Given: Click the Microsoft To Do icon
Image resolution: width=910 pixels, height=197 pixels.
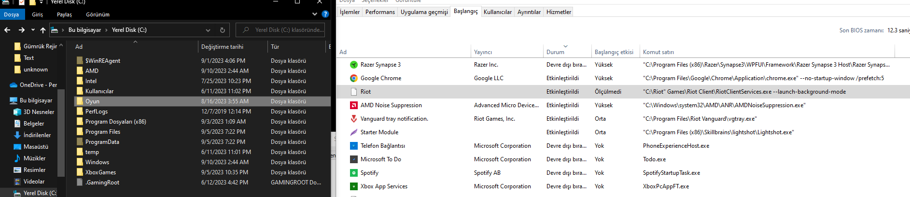Looking at the screenshot, I should (x=354, y=159).
